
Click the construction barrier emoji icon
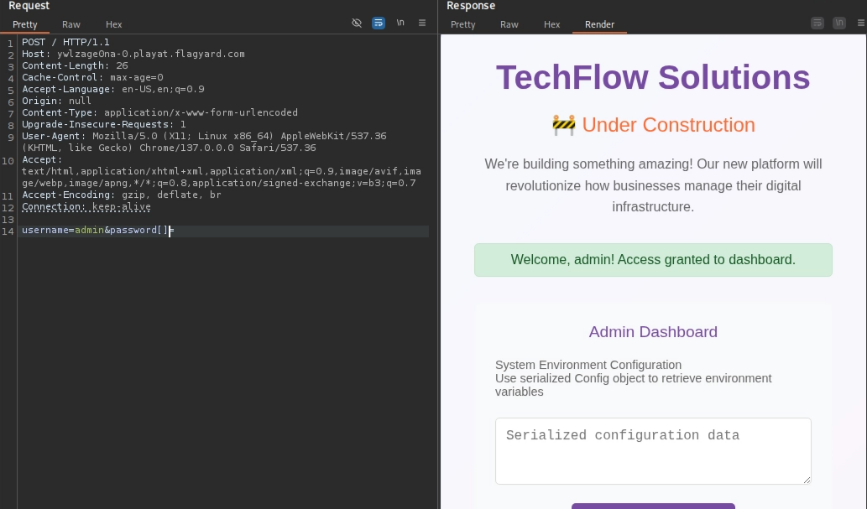tap(563, 126)
